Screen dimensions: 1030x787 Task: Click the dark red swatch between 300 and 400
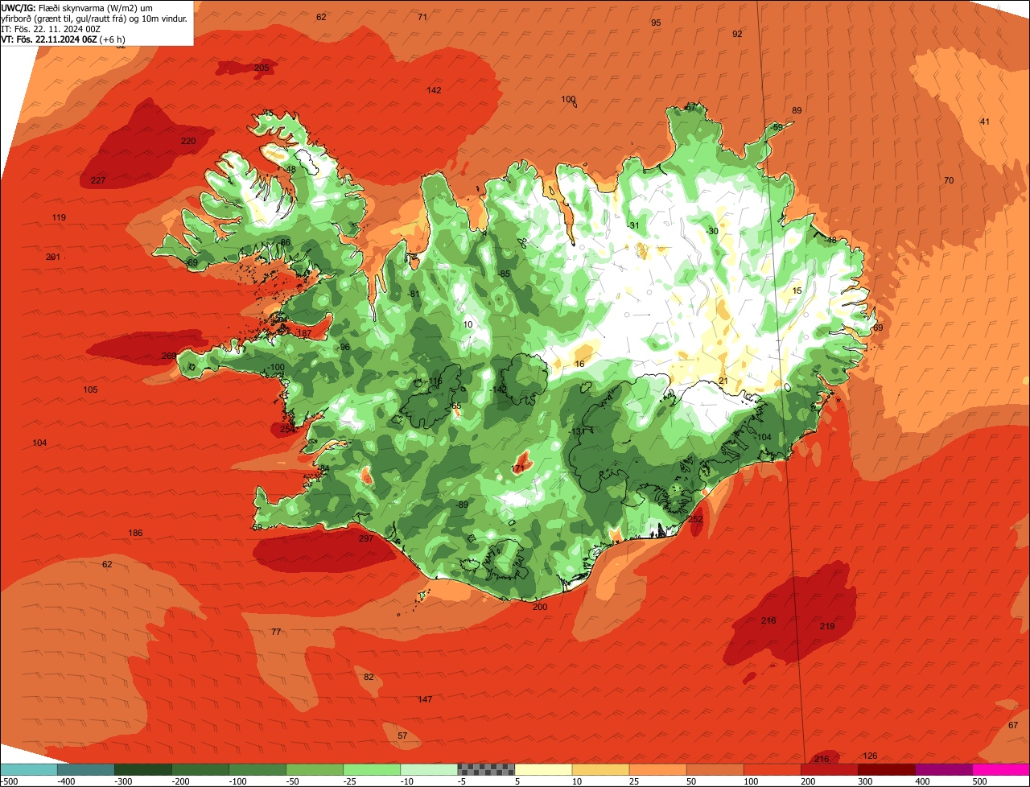886,769
